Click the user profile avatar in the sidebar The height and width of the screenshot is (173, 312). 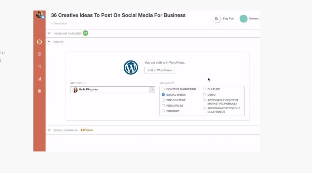(40, 15)
